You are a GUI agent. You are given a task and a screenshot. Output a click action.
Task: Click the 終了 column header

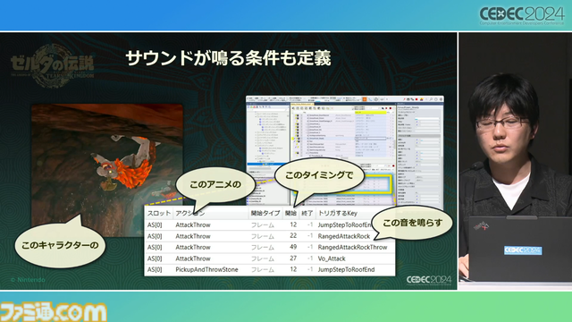[x=307, y=213]
